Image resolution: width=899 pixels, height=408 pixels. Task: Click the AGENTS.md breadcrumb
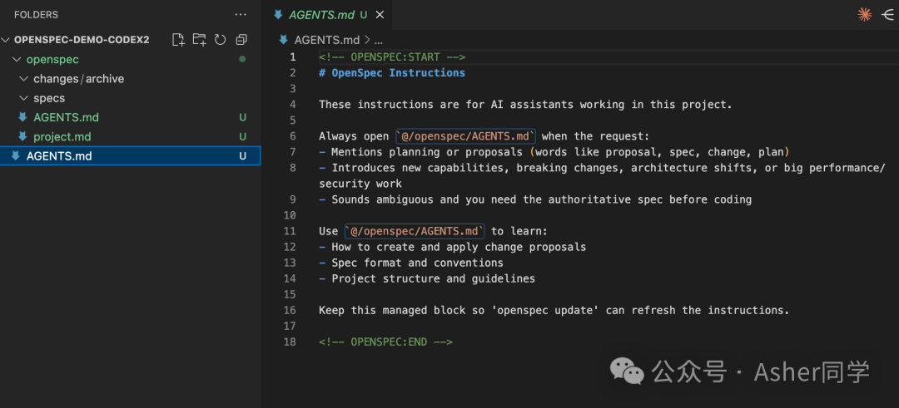pyautogui.click(x=327, y=40)
